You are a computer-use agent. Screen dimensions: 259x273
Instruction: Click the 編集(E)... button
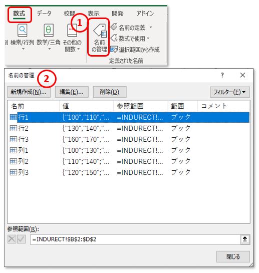pos(72,92)
